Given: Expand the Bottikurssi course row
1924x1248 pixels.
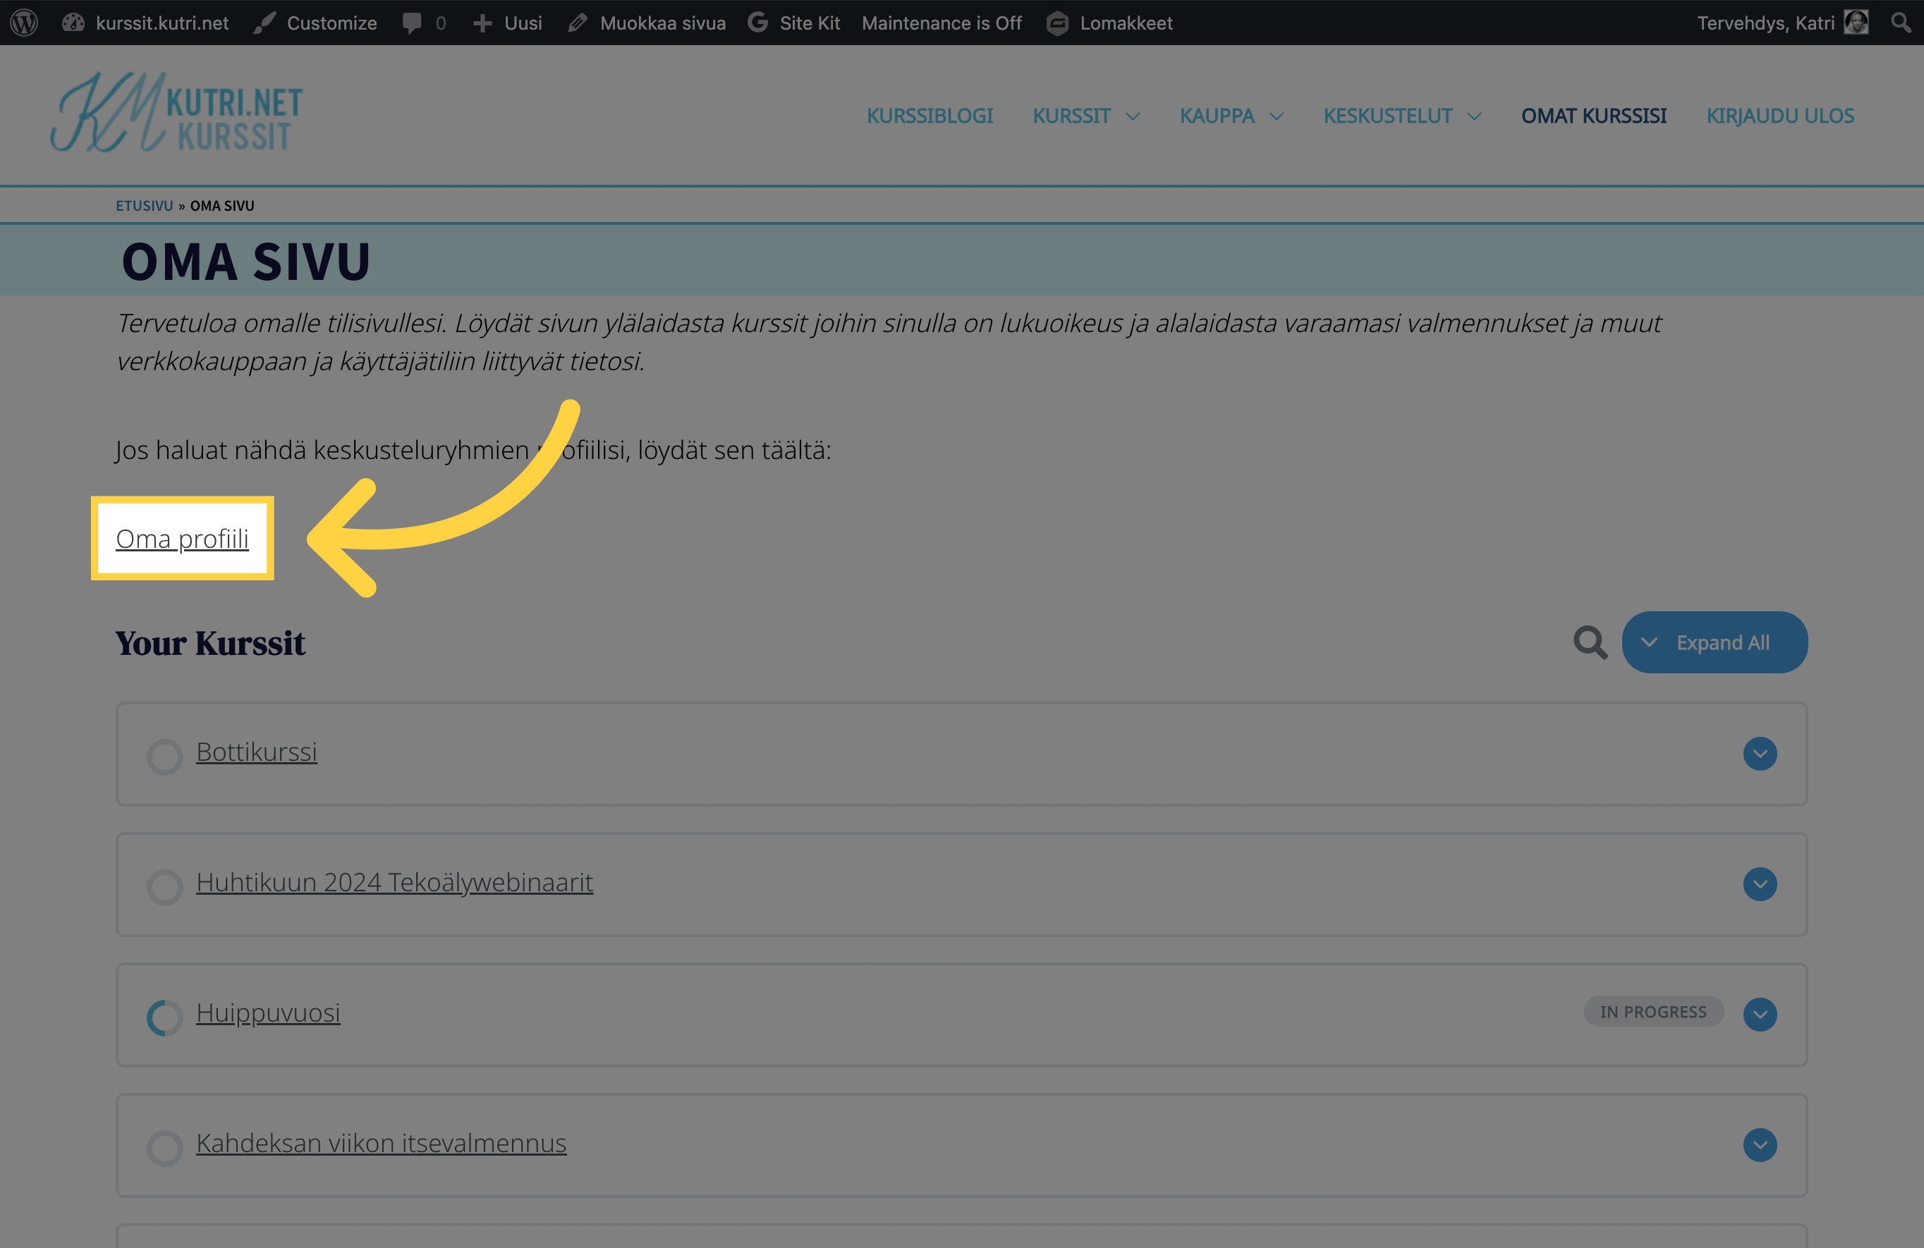Looking at the screenshot, I should click(x=1759, y=753).
